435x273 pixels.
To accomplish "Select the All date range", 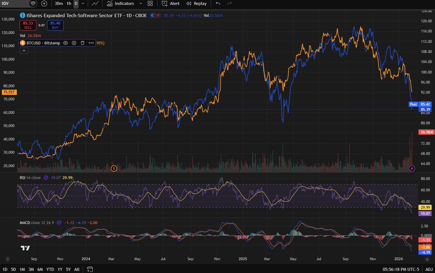I will point(76,269).
